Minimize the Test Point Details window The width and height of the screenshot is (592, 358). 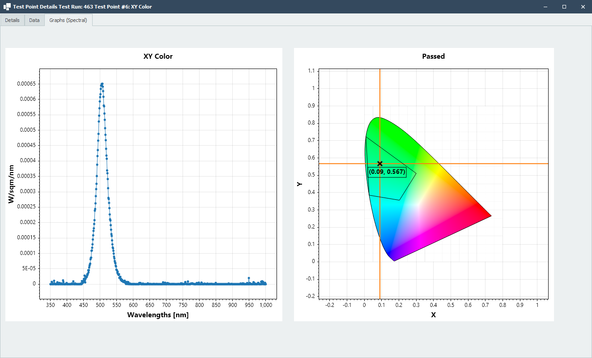(x=545, y=7)
